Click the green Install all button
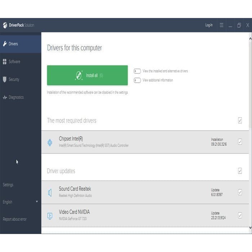The height and width of the screenshot is (252, 252). (87, 75)
